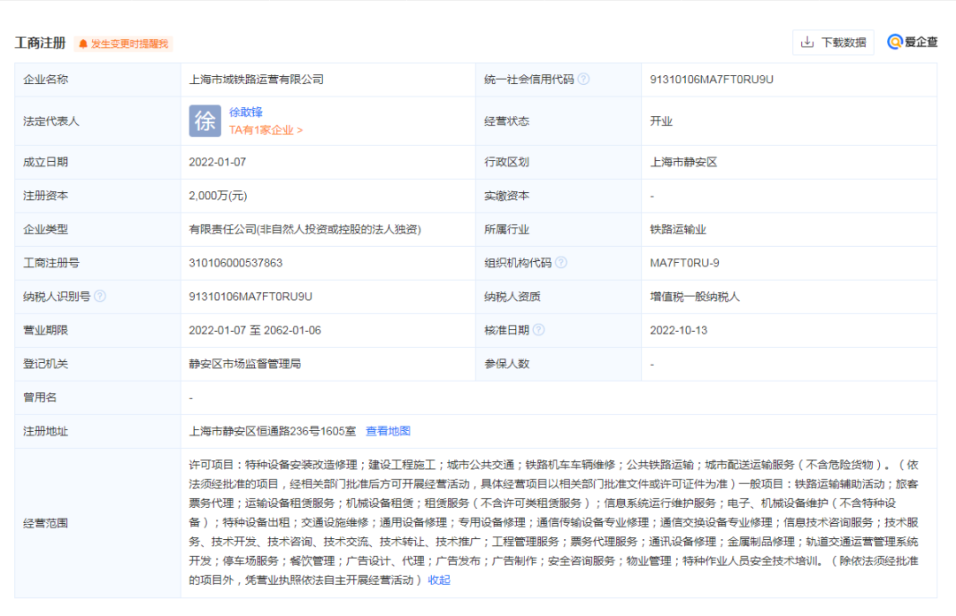The image size is (956, 616).
Task: Click the bell icon for change reminders
Action: click(82, 42)
